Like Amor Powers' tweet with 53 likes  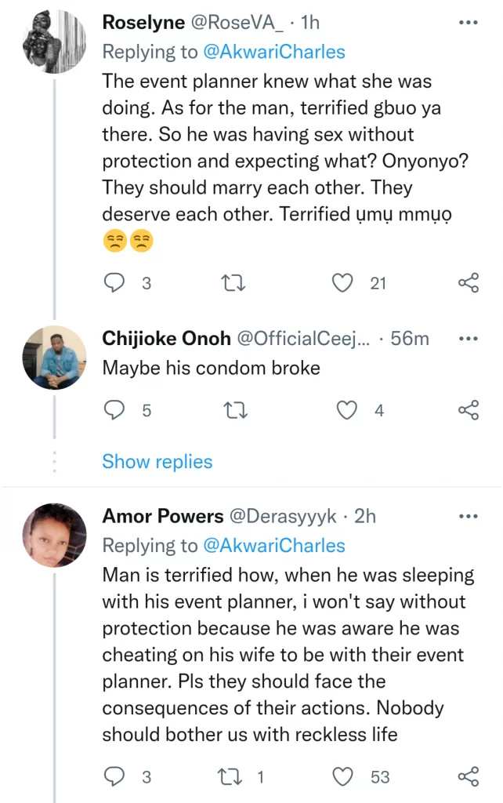(343, 776)
